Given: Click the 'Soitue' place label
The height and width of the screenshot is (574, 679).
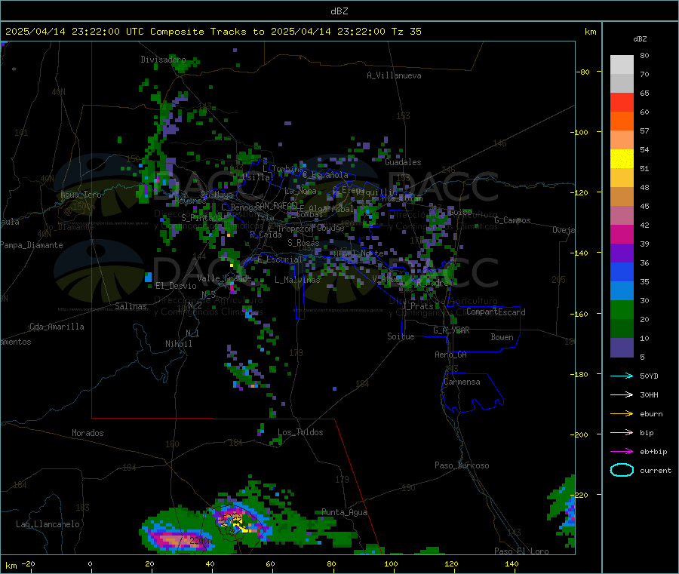Looking at the screenshot, I should (x=401, y=336).
